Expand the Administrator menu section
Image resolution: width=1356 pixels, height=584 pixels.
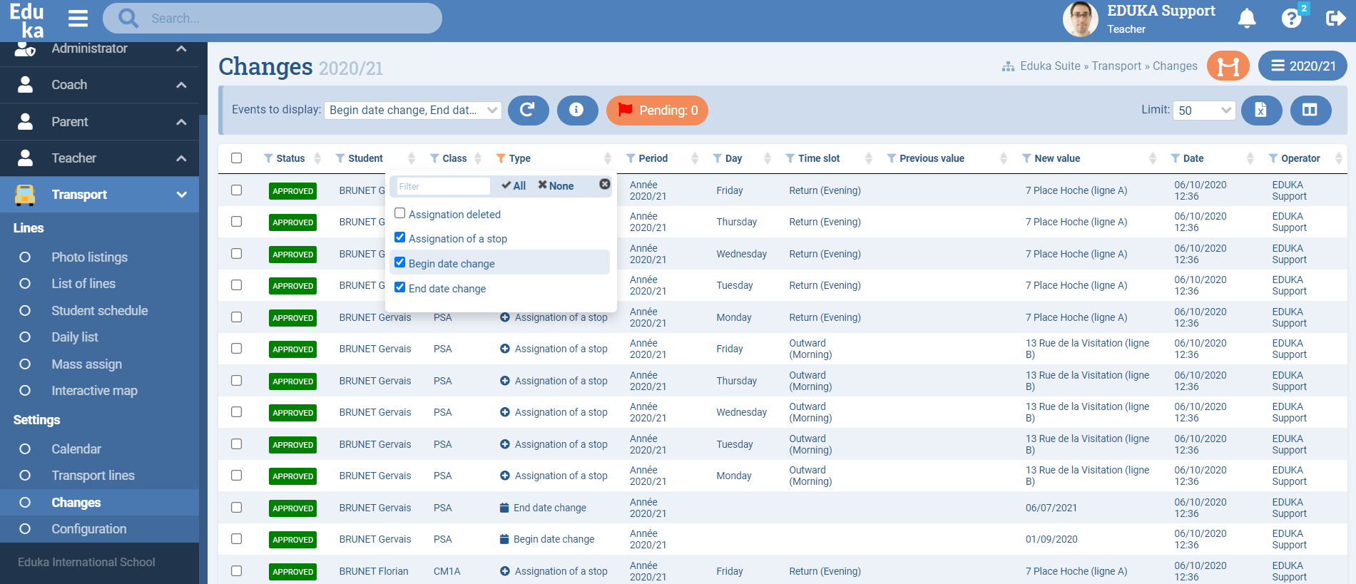pos(100,49)
